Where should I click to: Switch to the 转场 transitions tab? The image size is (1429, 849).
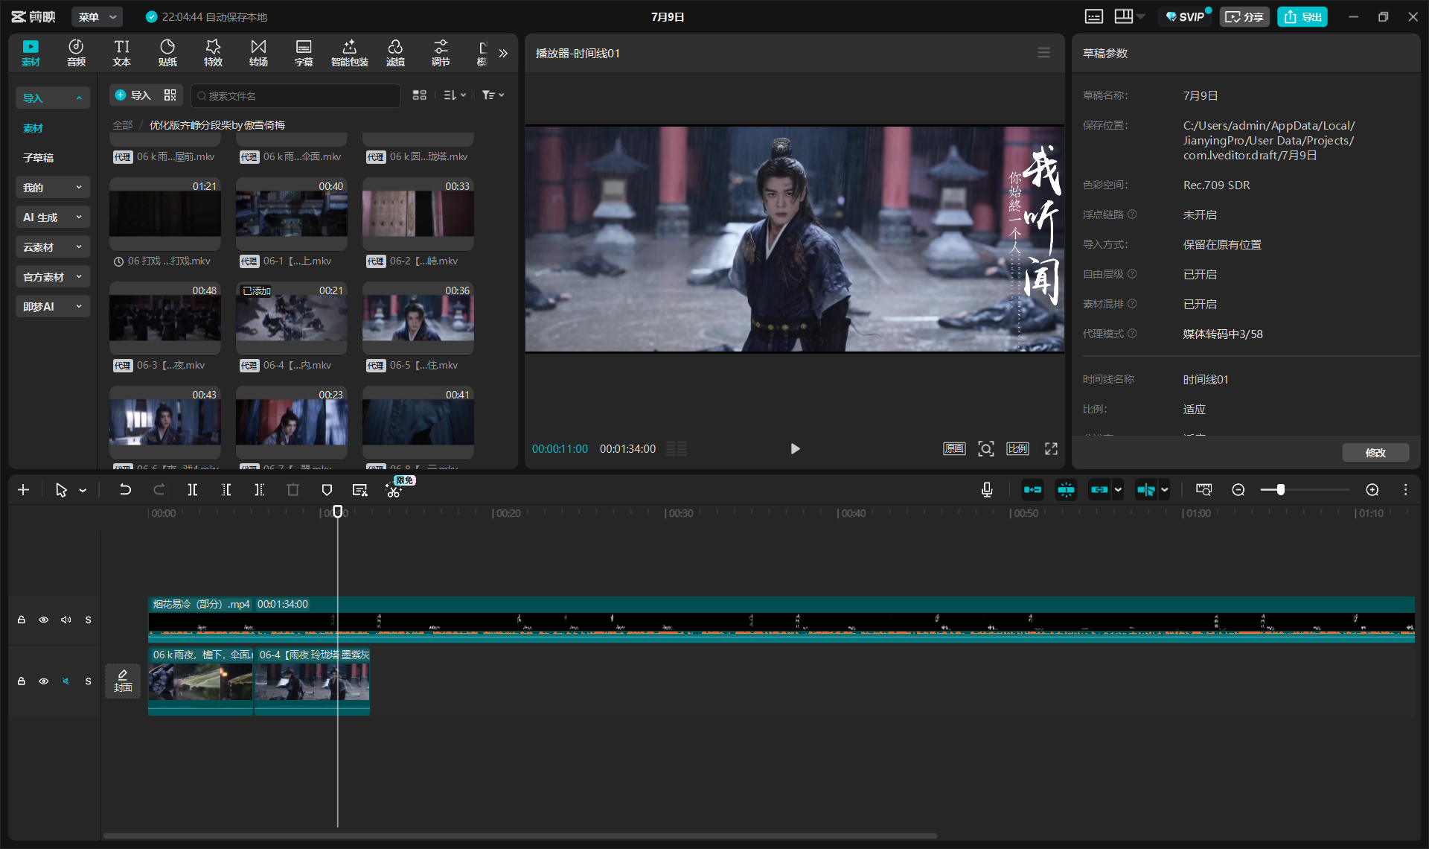point(258,53)
